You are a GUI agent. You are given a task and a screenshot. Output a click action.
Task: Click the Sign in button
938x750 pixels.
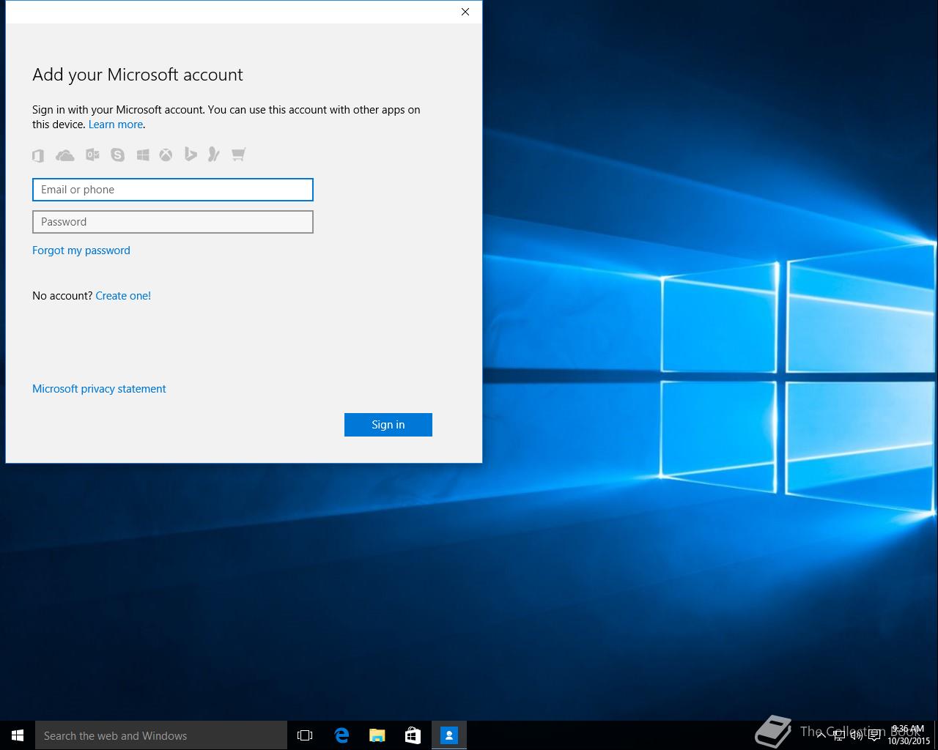(388, 425)
